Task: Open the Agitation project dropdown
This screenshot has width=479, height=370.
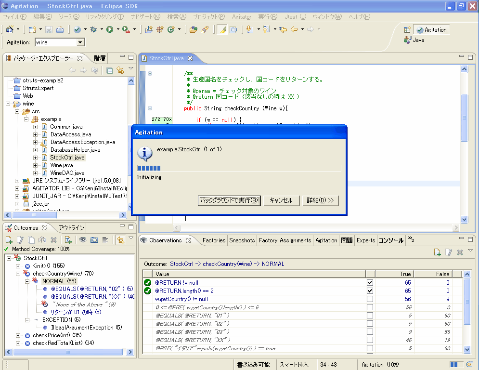Action: coord(80,42)
